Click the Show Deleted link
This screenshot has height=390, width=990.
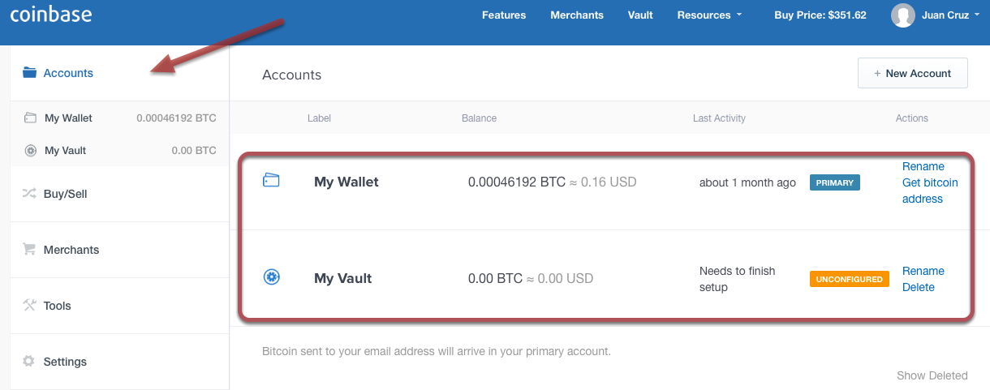(932, 375)
